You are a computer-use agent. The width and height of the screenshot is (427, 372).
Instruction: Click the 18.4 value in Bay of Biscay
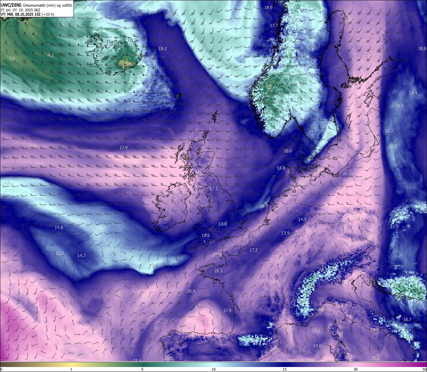pyautogui.click(x=191, y=291)
